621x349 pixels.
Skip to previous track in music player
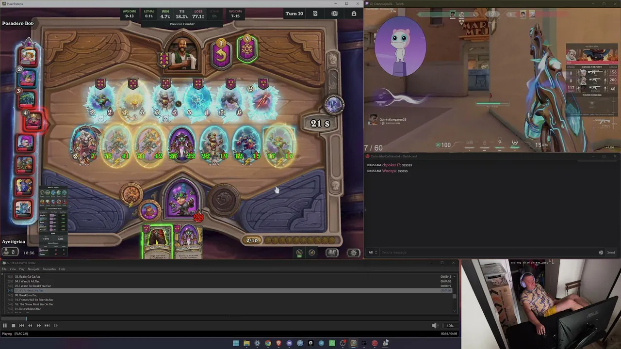(21, 326)
